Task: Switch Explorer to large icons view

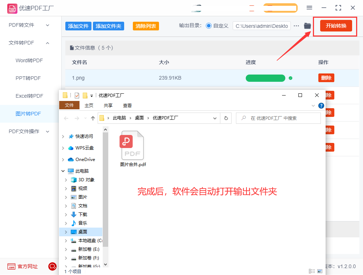Action: [x=320, y=271]
